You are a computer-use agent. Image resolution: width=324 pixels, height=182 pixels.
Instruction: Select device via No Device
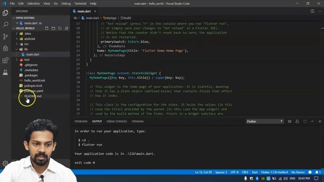298,172
